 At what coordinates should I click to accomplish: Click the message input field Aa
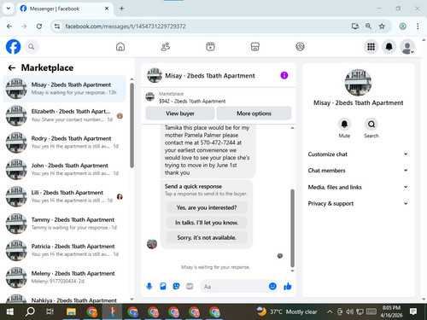click(x=234, y=287)
